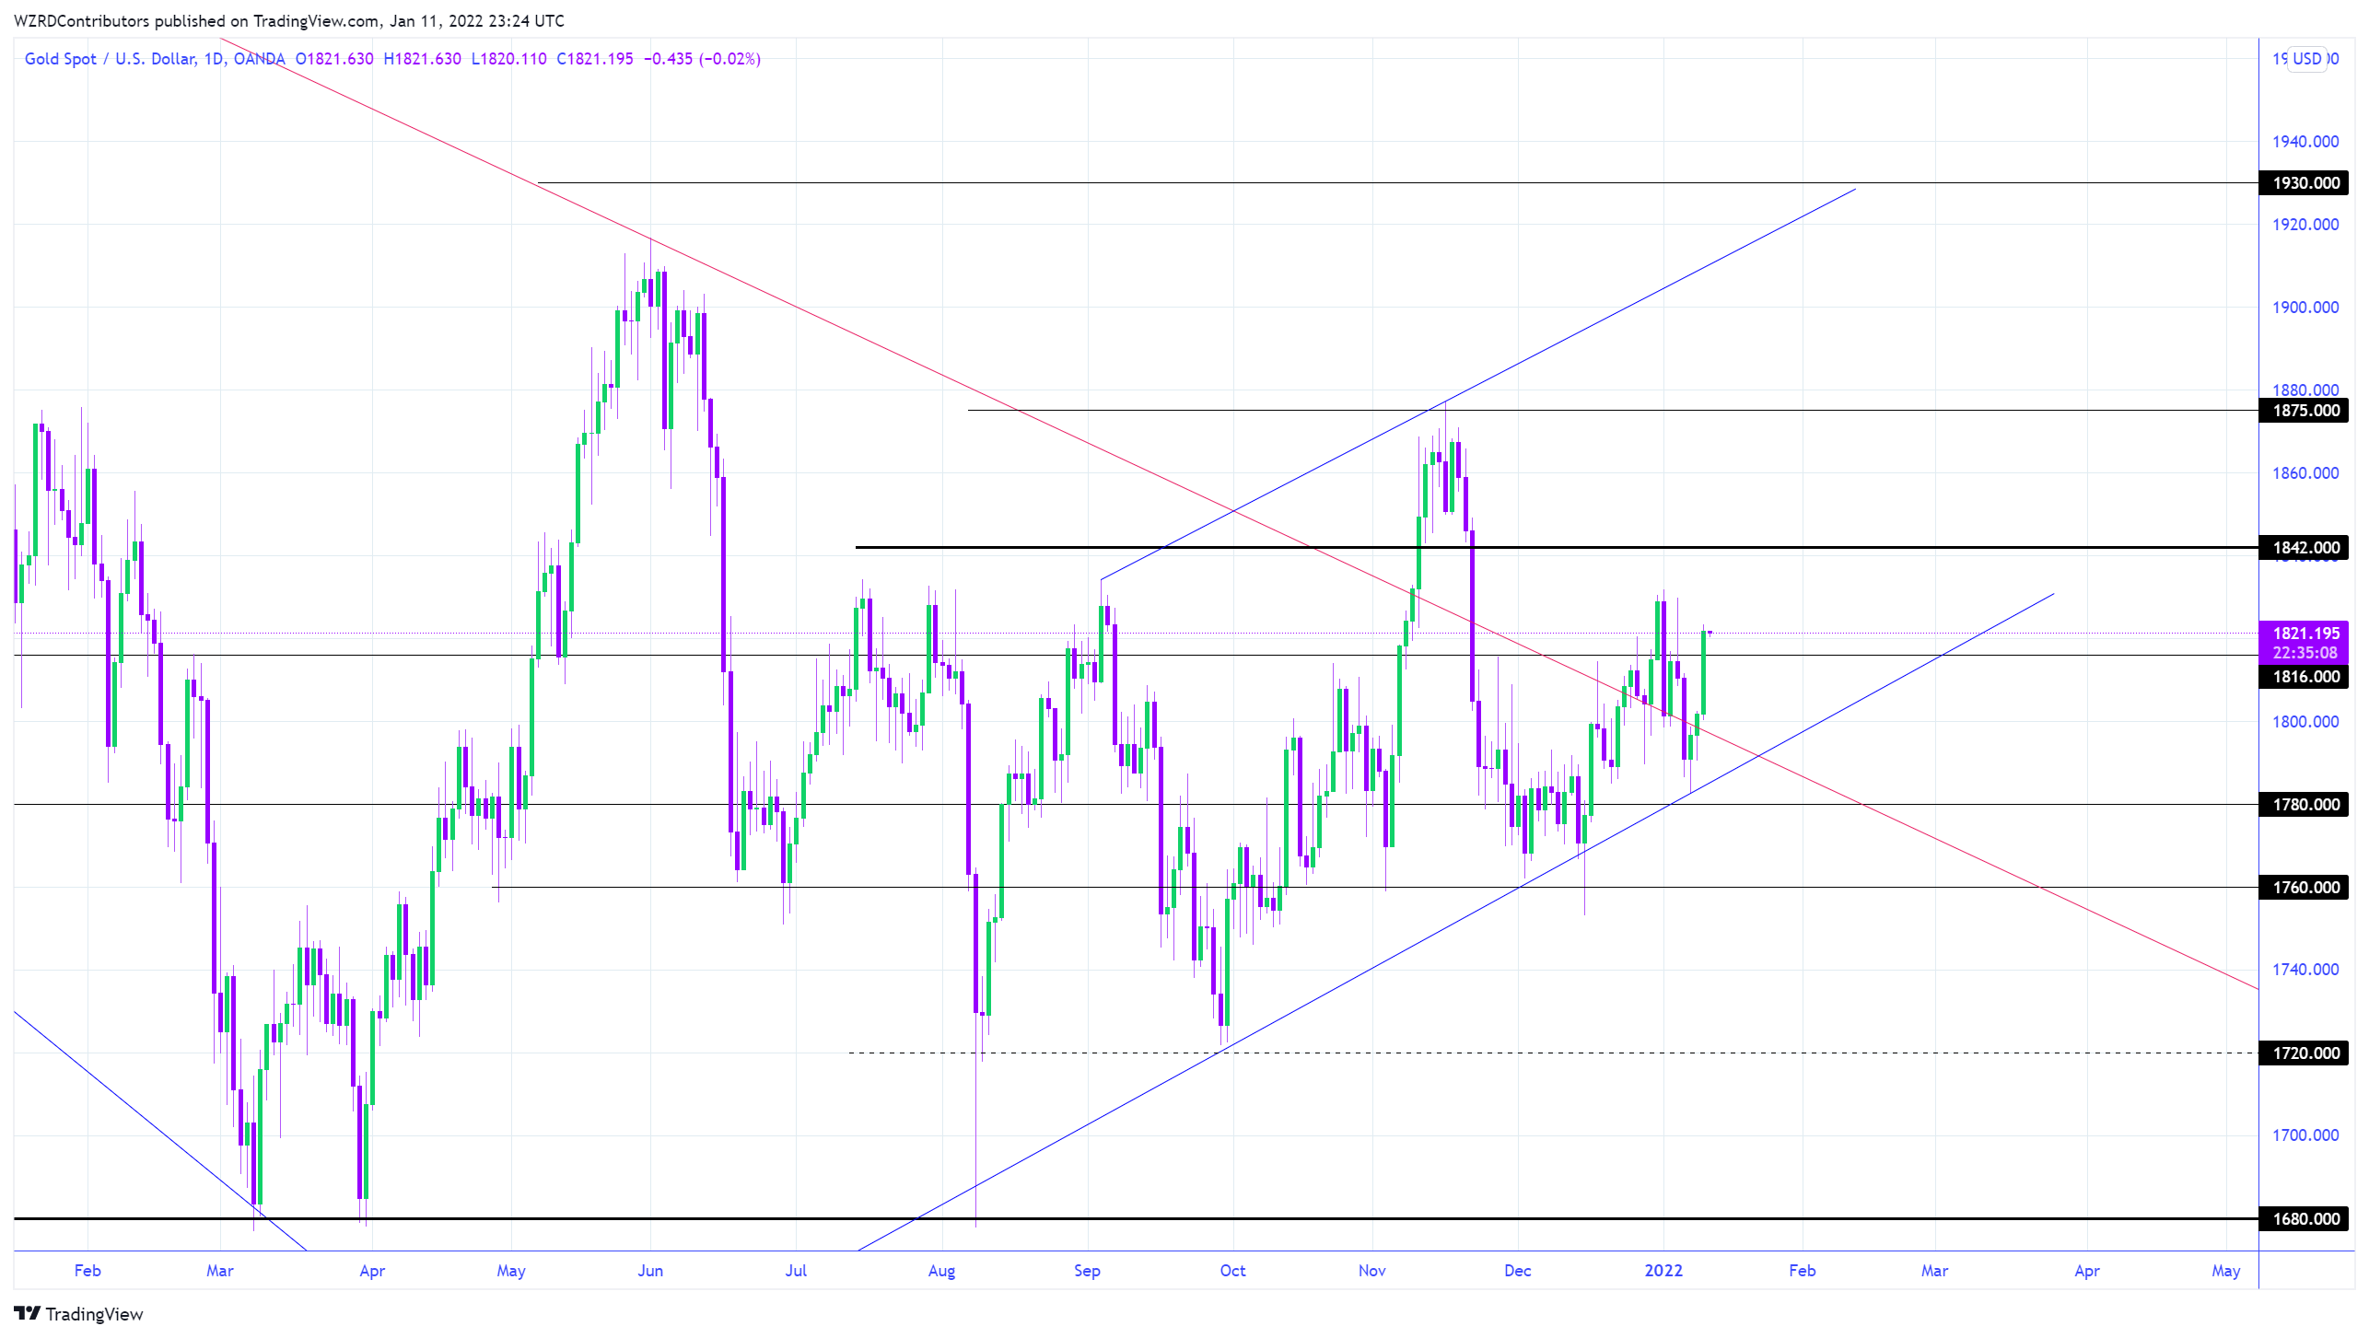2369x1338 pixels.
Task: Select the 1816.000 price level tag
Action: (2305, 677)
